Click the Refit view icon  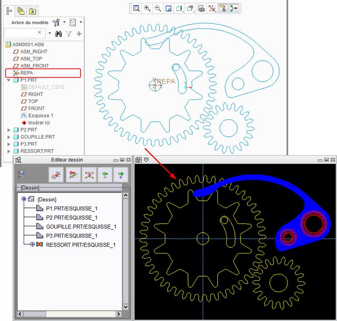coord(137,9)
